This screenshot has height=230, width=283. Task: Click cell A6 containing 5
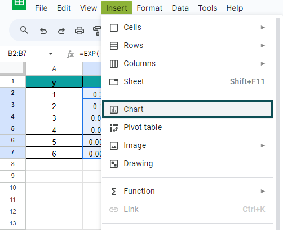(x=54, y=141)
